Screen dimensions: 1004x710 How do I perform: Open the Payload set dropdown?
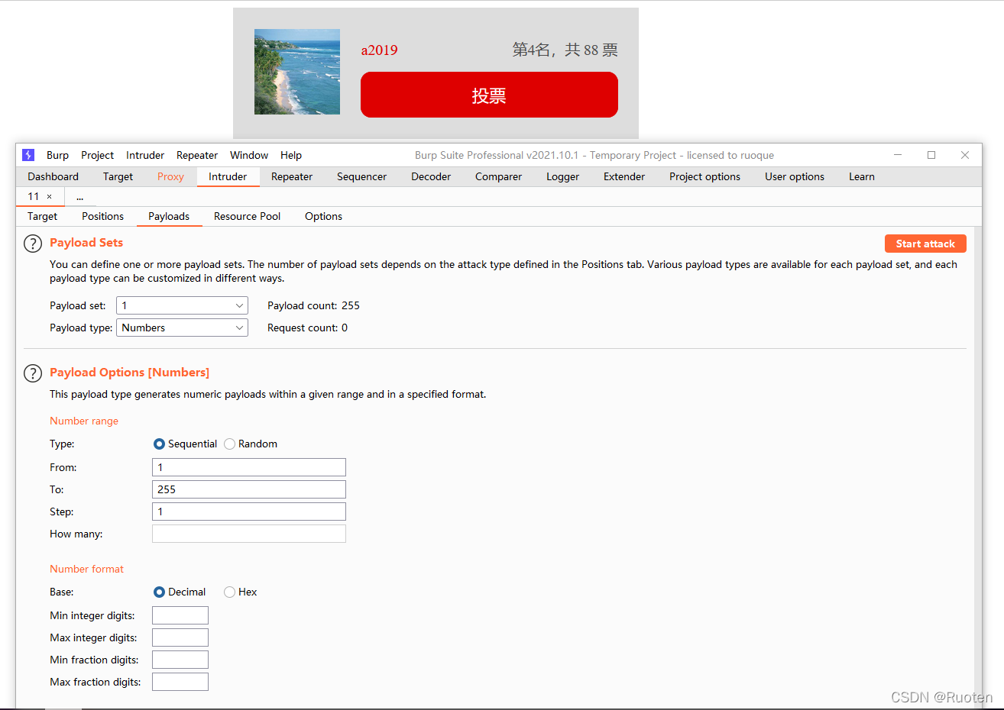tap(182, 305)
